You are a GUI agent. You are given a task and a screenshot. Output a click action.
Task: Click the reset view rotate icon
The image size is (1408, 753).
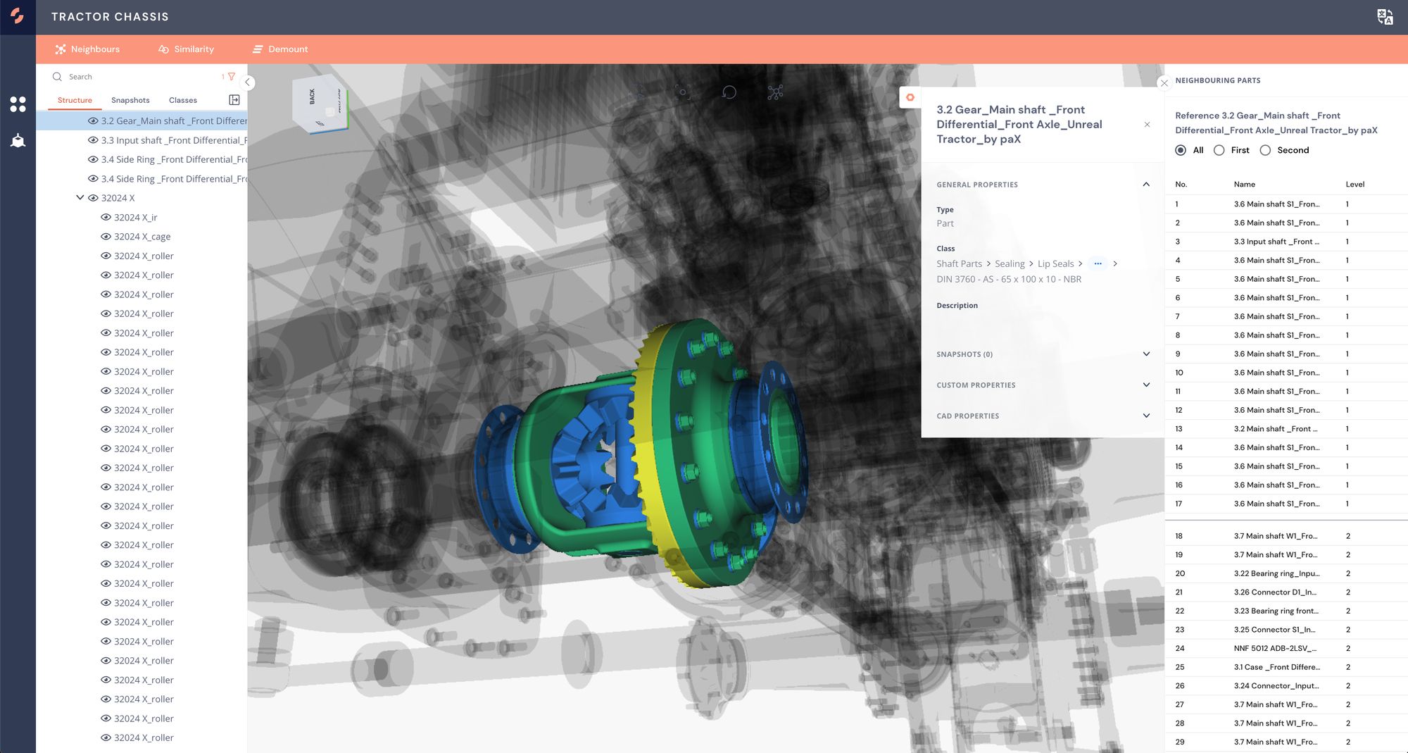tap(729, 92)
